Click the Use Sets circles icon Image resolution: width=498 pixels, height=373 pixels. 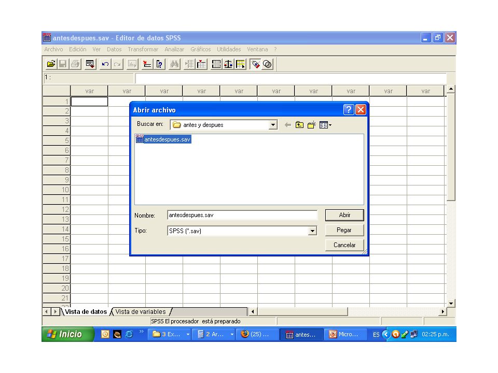[x=268, y=64]
